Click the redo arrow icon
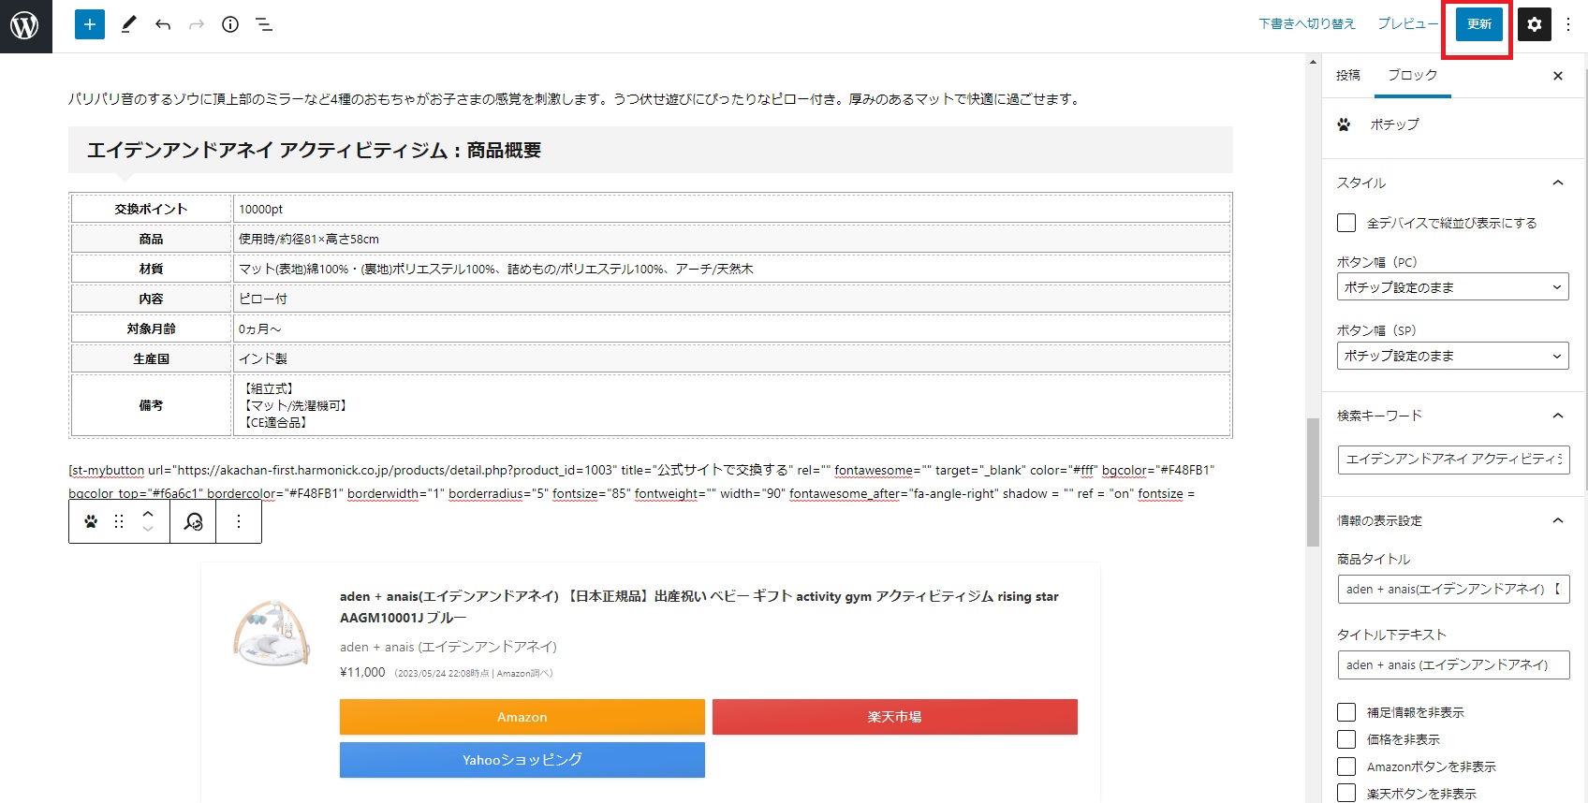The image size is (1588, 803). (x=197, y=24)
